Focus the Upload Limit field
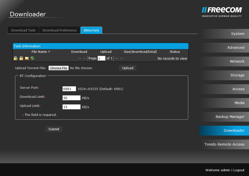This screenshot has width=249, height=176. point(72,107)
